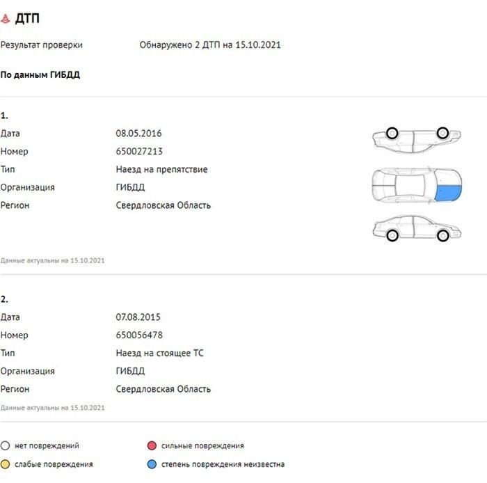Click the blue 'степень повреждения неизвестна' legend circle
The width and height of the screenshot is (487, 483).
coord(151,464)
